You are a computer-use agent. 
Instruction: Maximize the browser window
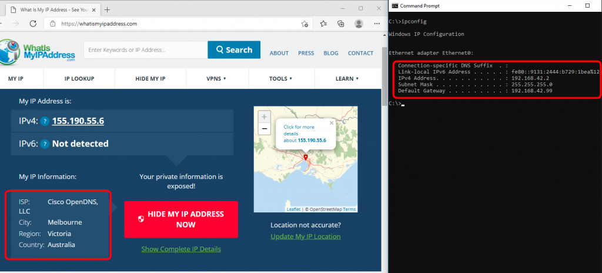pyautogui.click(x=360, y=8)
